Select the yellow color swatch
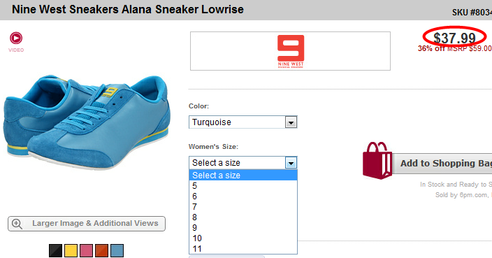Viewport: 492px width, 258px height. (71, 250)
